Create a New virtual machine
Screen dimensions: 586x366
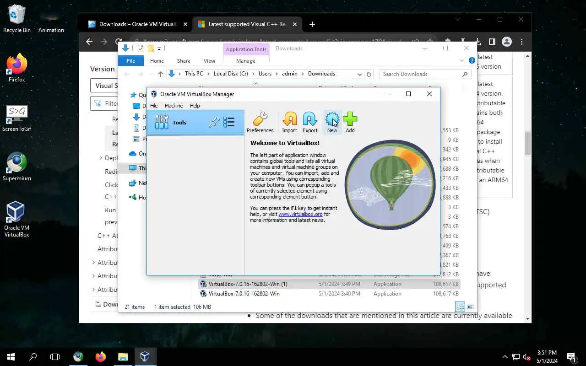click(x=332, y=123)
